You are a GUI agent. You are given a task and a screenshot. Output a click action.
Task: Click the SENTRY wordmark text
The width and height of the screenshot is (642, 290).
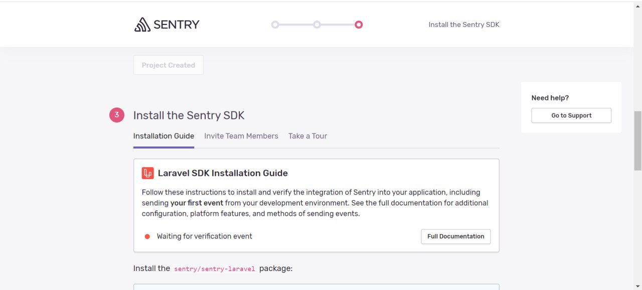point(177,24)
